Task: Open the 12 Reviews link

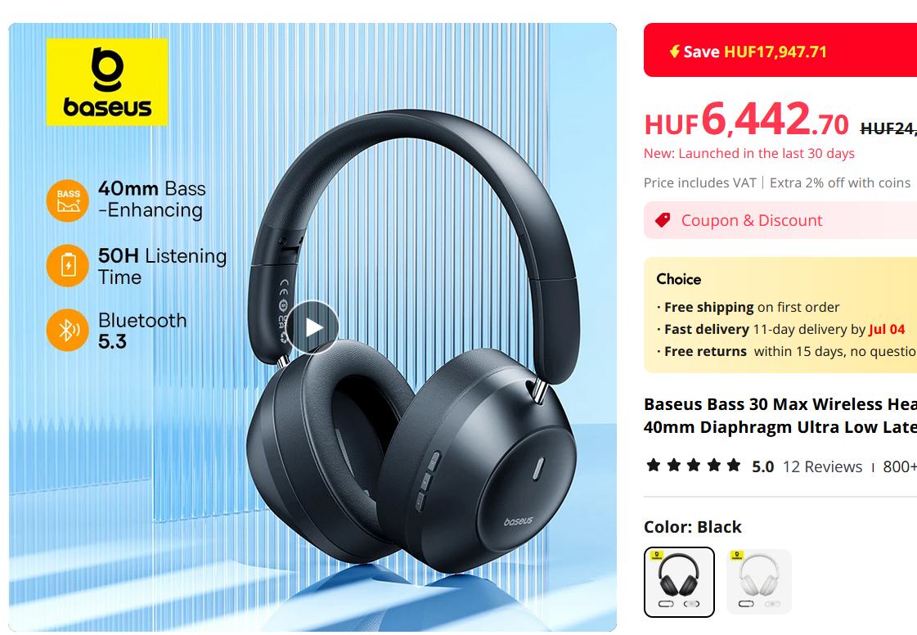Action: (x=822, y=466)
